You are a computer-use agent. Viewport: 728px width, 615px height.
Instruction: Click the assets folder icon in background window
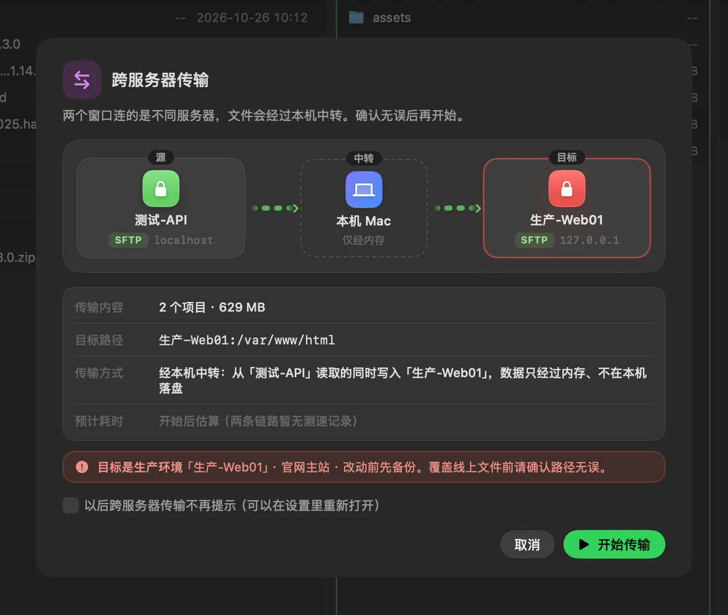tap(356, 18)
